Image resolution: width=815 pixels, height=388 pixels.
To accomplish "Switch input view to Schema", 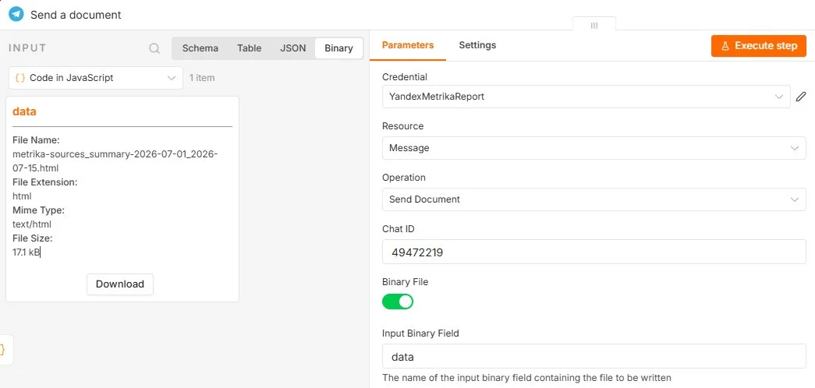I will [x=200, y=48].
